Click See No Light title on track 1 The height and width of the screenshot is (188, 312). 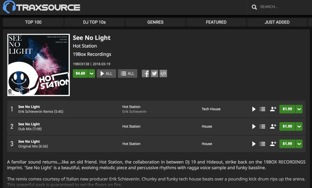click(x=29, y=107)
